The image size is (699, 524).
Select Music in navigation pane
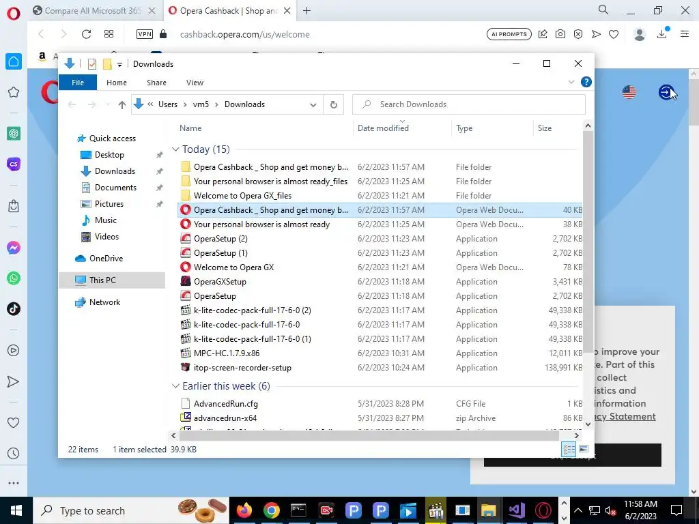click(106, 220)
